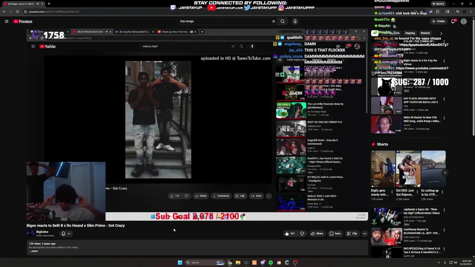Open the Windows taskbar Search box

click(x=205, y=263)
